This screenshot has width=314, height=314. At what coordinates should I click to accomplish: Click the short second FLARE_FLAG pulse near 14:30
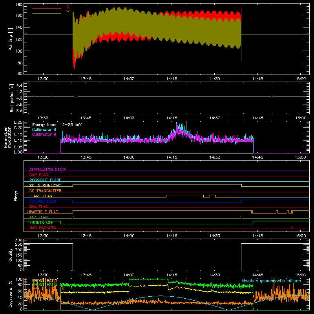[x=212, y=195]
